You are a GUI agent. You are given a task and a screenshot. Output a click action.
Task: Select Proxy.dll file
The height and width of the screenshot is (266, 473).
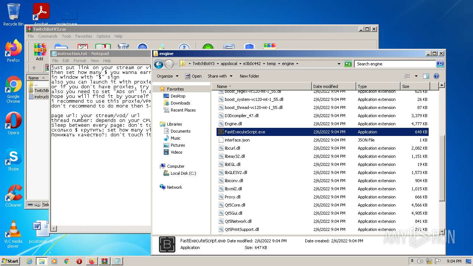[323, 197]
